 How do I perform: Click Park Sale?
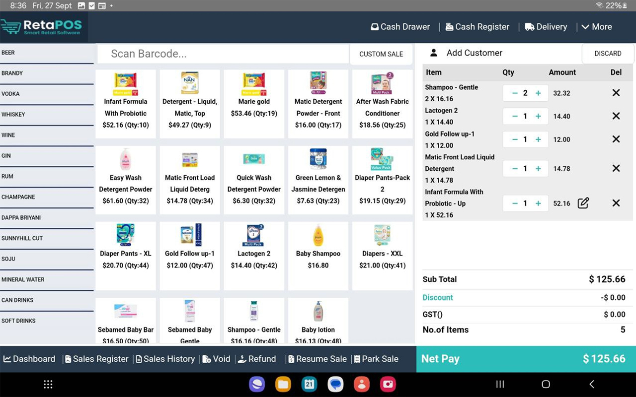376,359
